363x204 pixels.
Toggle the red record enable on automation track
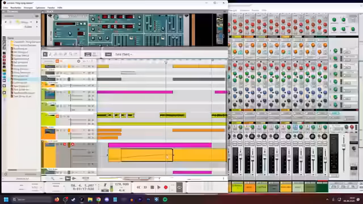click(73, 144)
